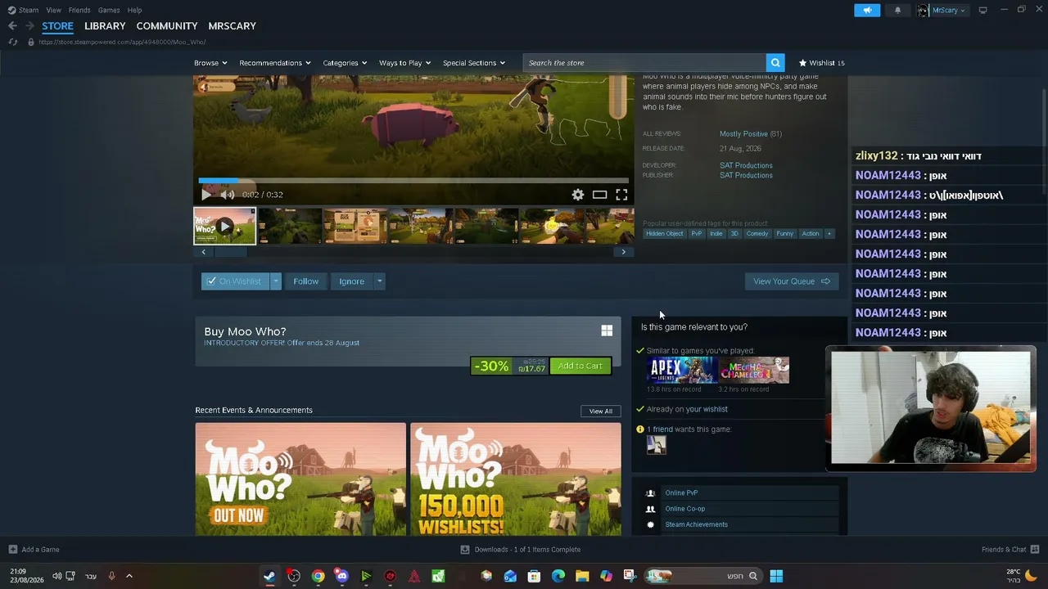Toggle fullscreen for the trailer
Screen dimensions: 1048x589
pos(621,195)
